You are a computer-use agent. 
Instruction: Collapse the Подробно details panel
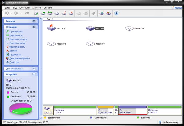pos(34,74)
